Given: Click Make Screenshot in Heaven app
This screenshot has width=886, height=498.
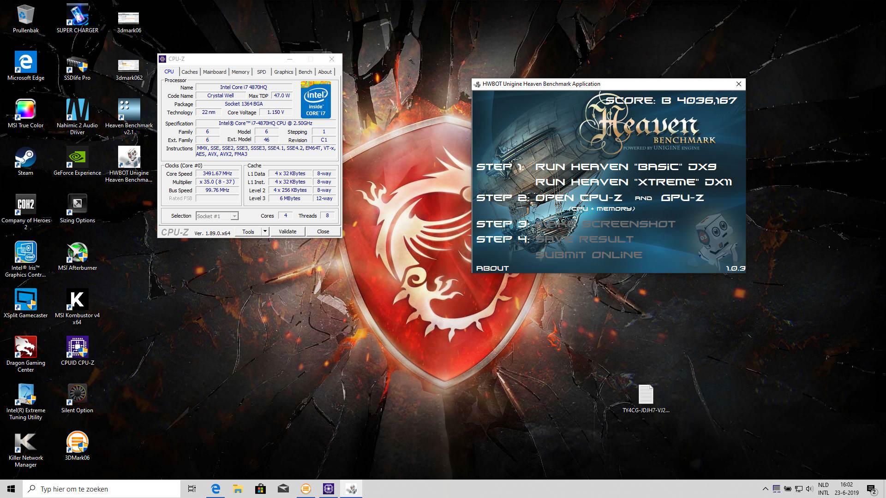Looking at the screenshot, I should click(605, 224).
